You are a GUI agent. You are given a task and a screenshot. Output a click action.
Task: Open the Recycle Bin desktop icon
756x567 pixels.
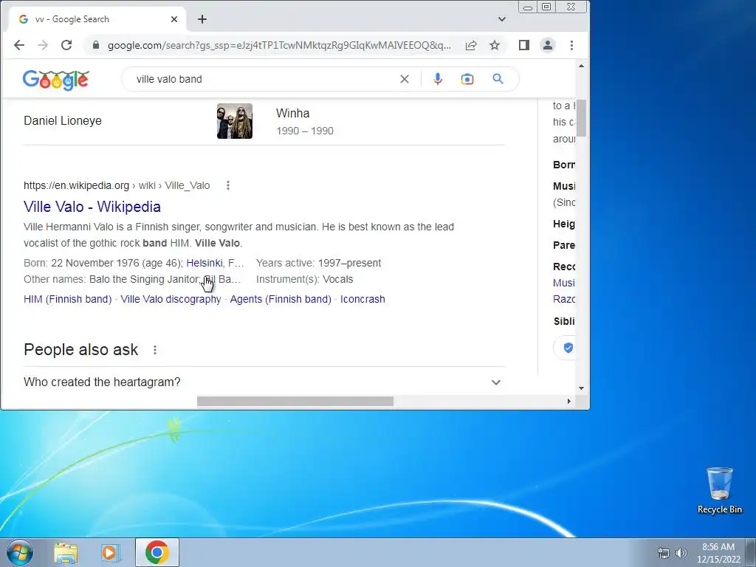pos(719,490)
